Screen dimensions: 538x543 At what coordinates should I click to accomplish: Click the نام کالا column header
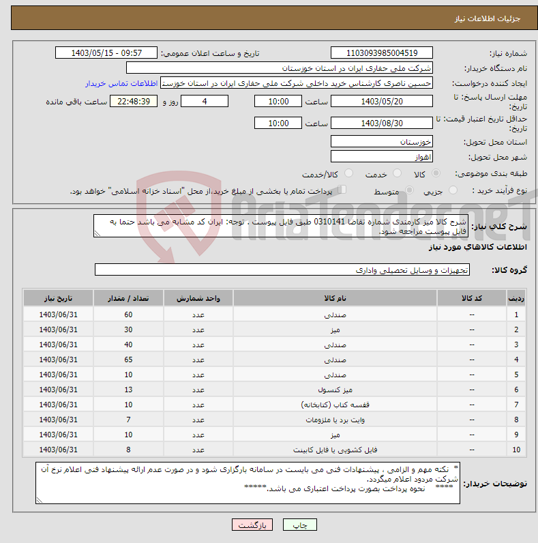(335, 298)
